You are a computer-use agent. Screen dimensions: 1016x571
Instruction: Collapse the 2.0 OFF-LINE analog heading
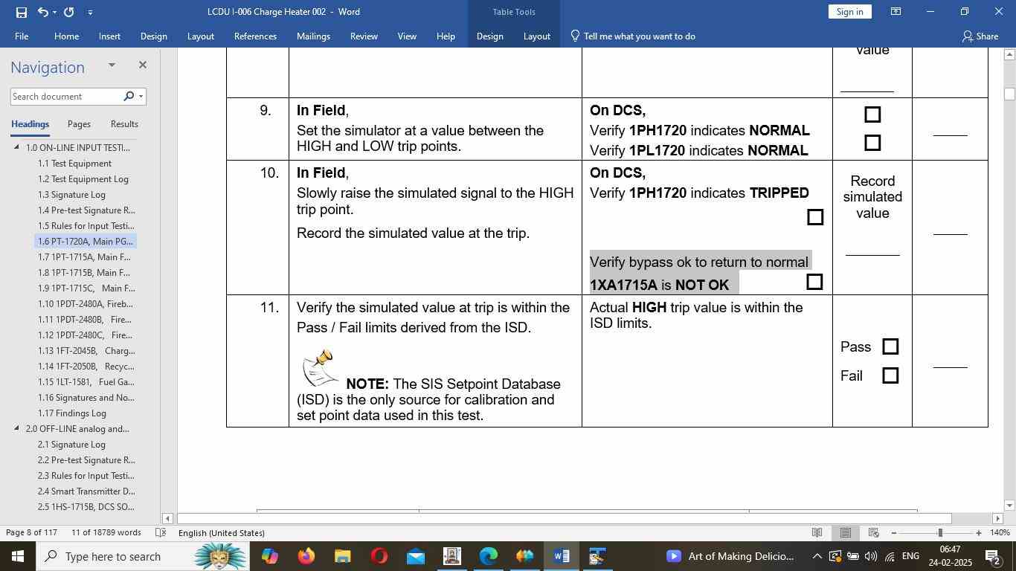point(17,428)
